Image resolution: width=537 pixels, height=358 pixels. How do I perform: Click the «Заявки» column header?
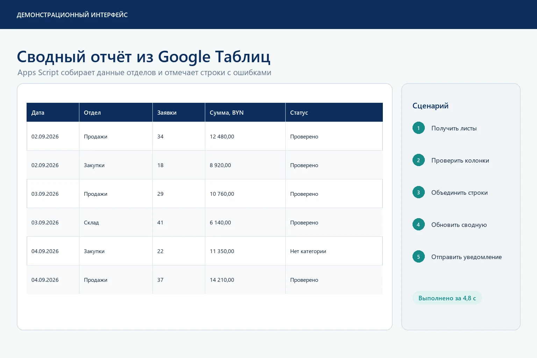click(x=179, y=112)
